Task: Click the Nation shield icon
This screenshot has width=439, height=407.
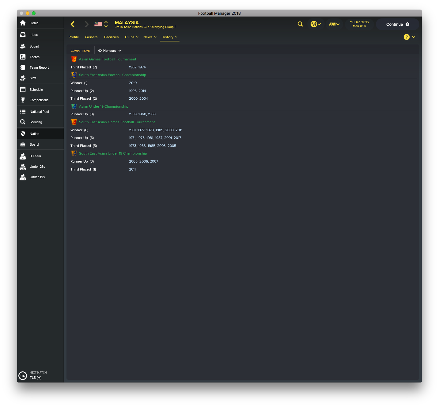Action: click(x=23, y=134)
